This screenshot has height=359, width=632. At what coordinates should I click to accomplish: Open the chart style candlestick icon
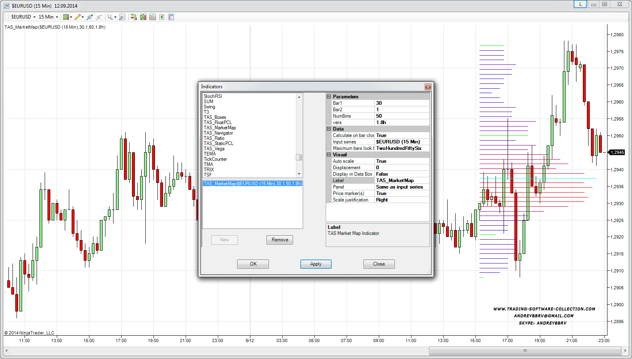(x=66, y=17)
